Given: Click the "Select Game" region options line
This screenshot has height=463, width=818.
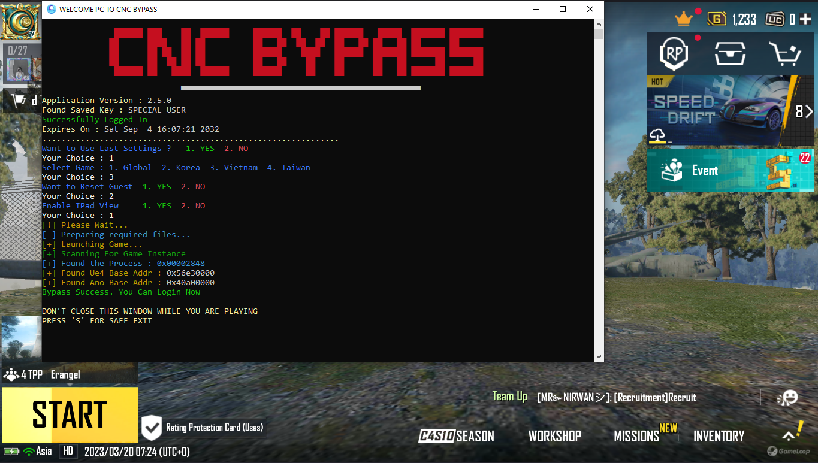Looking at the screenshot, I should click(176, 168).
